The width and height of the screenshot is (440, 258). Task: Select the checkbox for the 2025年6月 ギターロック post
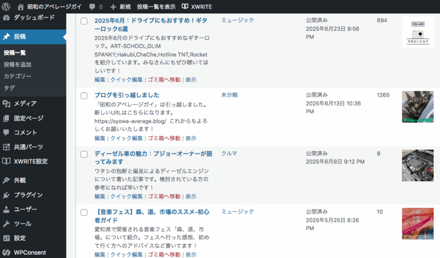coord(84,21)
